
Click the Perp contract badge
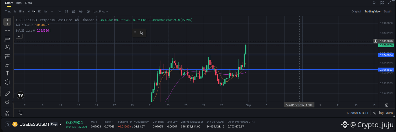coord(54,124)
